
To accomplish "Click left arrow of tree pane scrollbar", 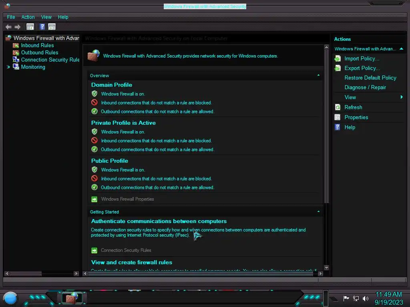I will [7, 273].
